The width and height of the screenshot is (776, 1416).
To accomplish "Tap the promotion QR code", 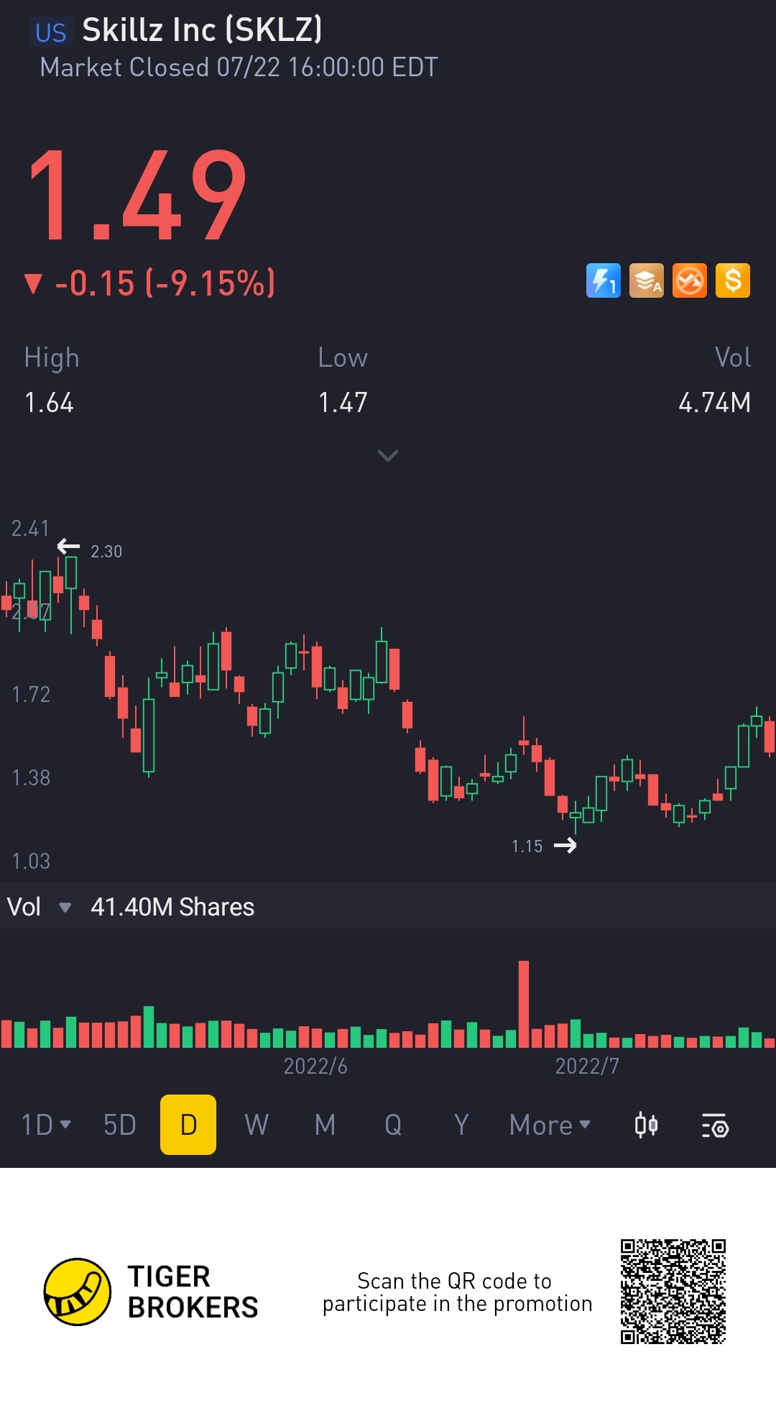I will [673, 1291].
